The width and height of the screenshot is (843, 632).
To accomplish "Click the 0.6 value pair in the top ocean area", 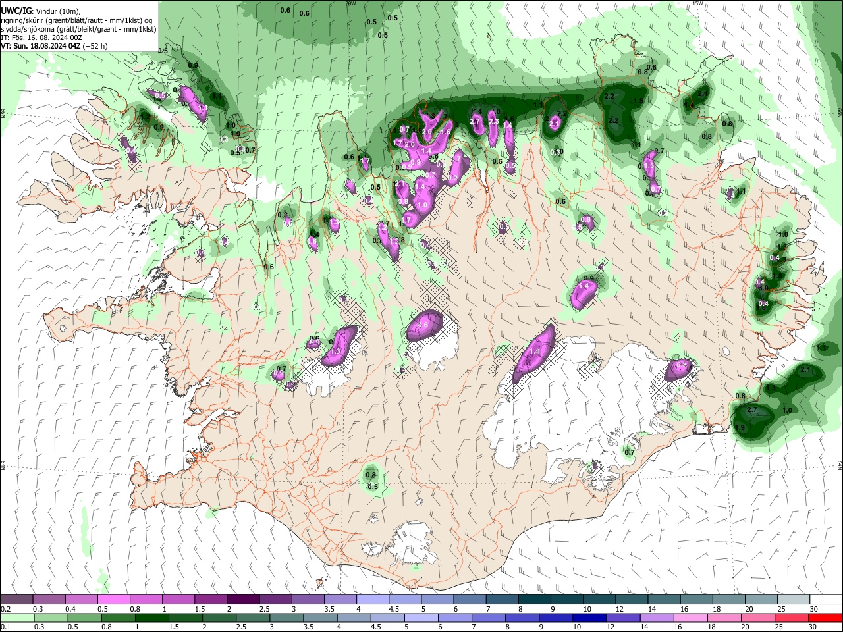I will (294, 11).
